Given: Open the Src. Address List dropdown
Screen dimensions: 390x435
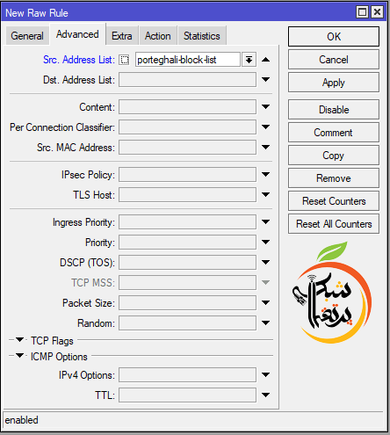Looking at the screenshot, I should [249, 60].
